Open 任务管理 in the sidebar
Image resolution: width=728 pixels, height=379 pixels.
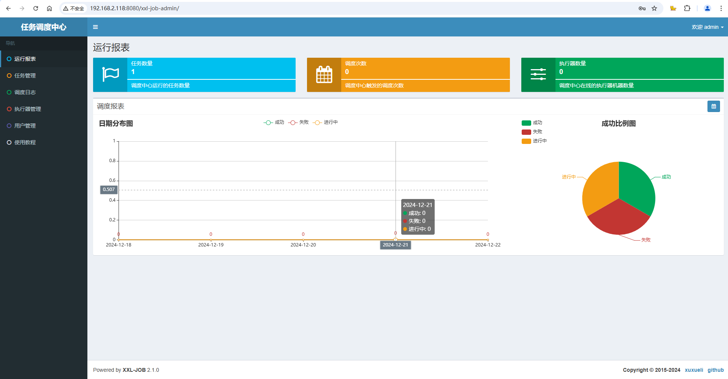point(44,76)
